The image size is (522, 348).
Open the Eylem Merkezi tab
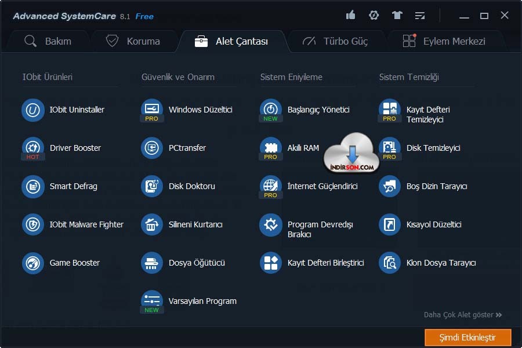(444, 41)
